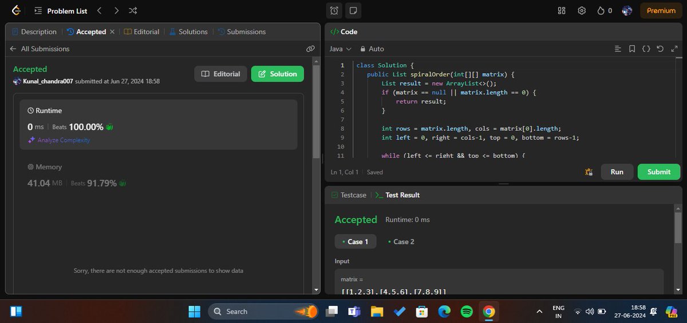This screenshot has height=323, width=687.
Task: Open the Windows widgets taskbar icon
Action: pos(16,312)
